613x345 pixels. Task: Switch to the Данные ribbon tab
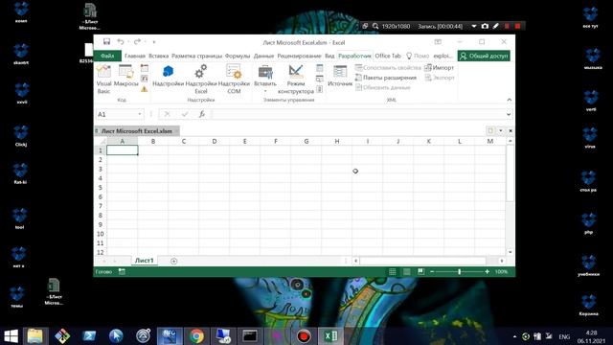point(263,56)
